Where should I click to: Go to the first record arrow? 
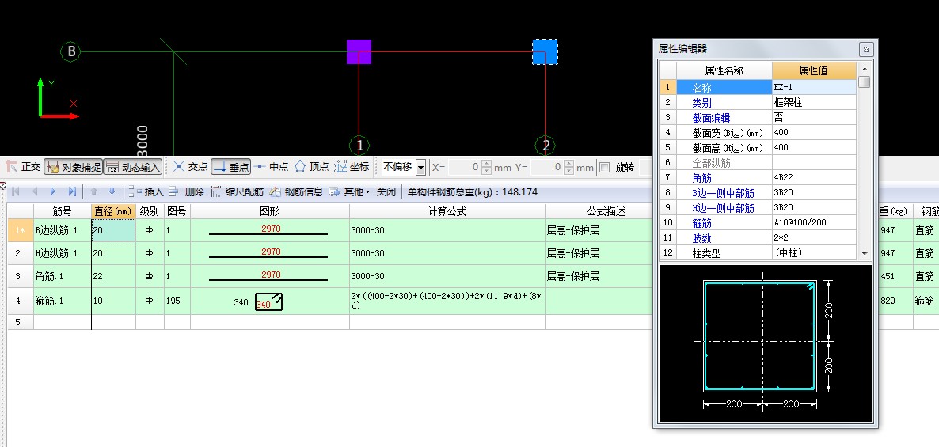[16, 192]
